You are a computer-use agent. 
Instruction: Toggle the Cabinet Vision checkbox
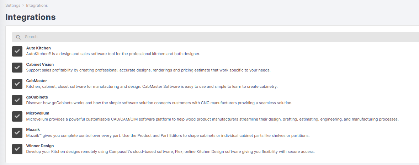17,68
